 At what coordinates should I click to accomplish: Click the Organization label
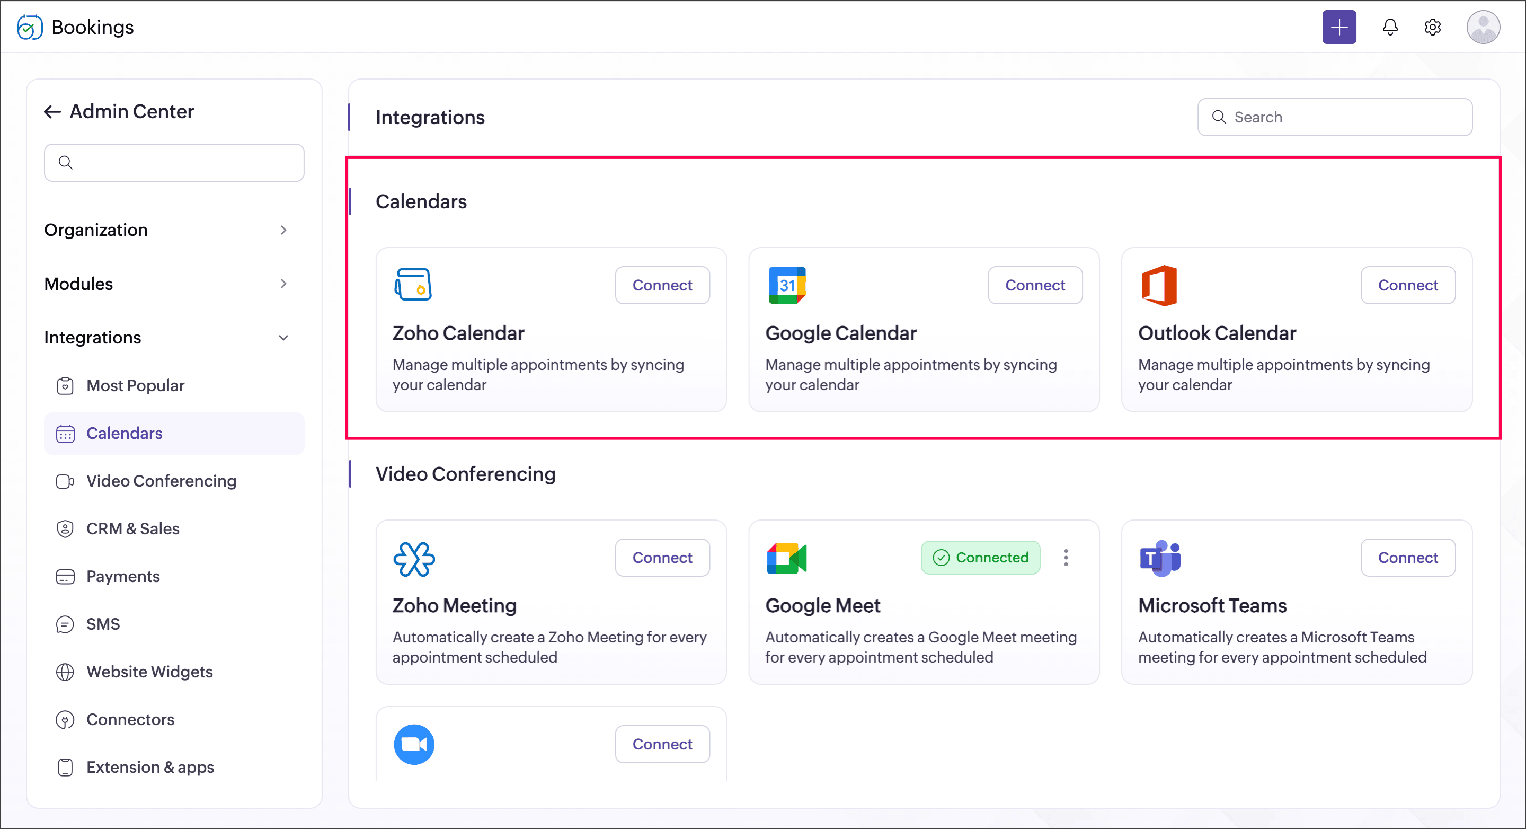click(x=96, y=230)
